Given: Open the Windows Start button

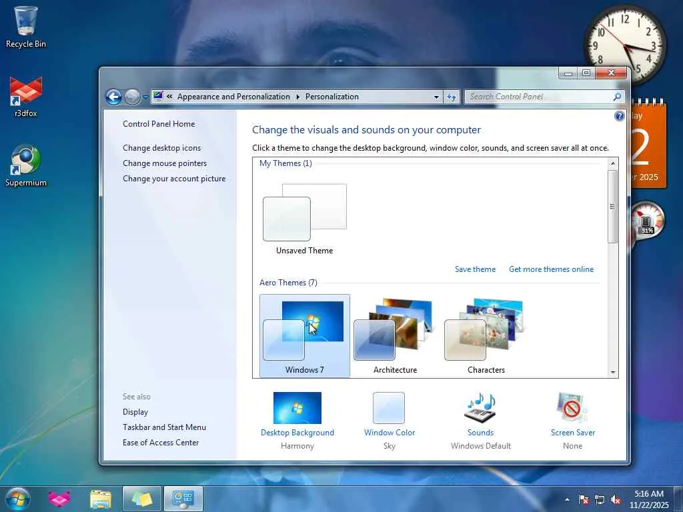Looking at the screenshot, I should pos(17,499).
